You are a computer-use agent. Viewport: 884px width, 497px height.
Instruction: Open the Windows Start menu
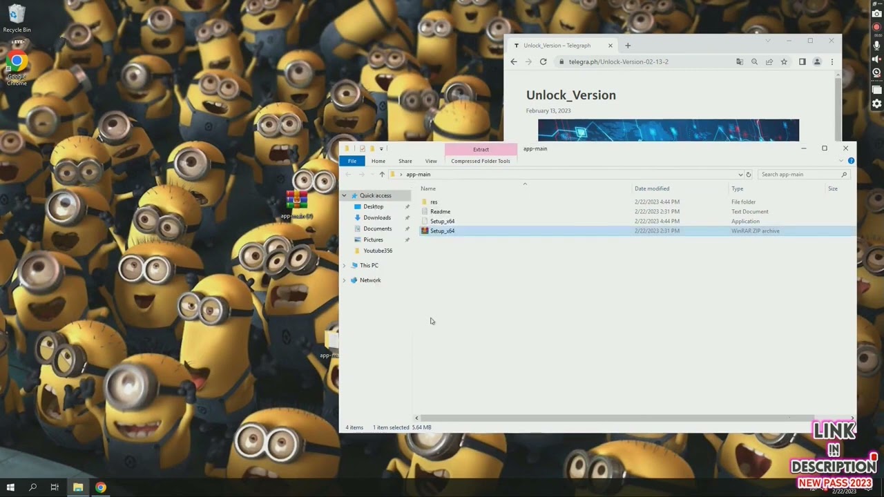point(10,487)
